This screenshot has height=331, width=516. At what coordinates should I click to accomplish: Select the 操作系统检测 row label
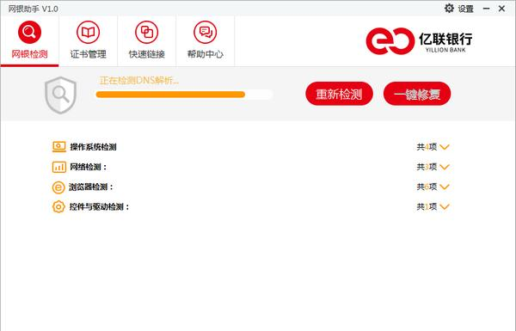93,147
